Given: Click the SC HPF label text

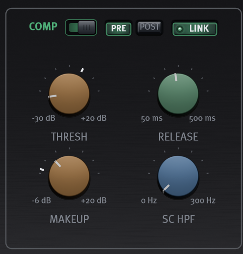Looking at the screenshot, I should (x=179, y=219).
